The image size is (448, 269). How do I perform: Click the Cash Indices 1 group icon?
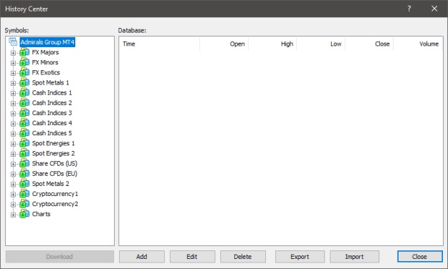click(x=24, y=93)
